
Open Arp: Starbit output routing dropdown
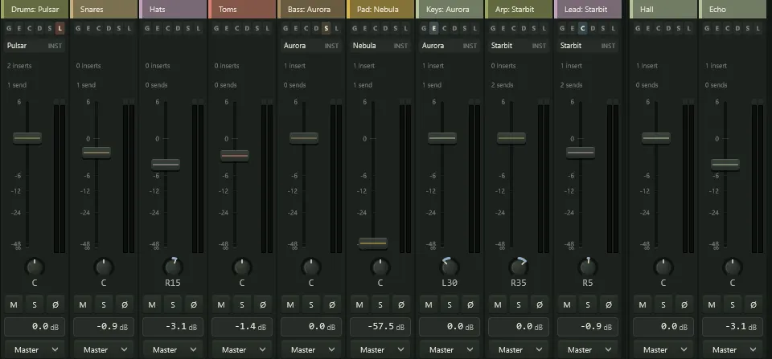coord(519,349)
